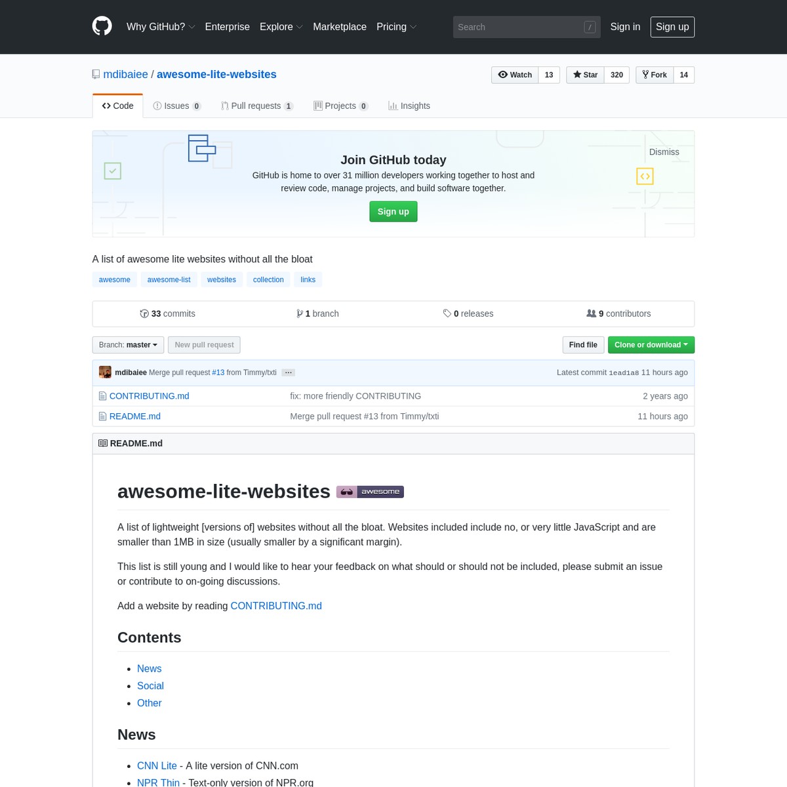The height and width of the screenshot is (787, 787).
Task: Click the GitHub octocat logo
Action: click(102, 27)
